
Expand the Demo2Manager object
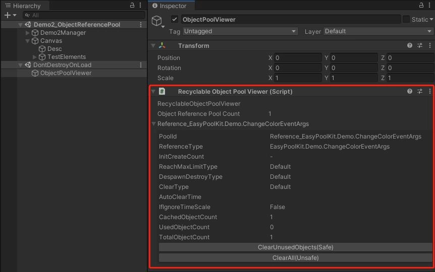pyautogui.click(x=27, y=33)
